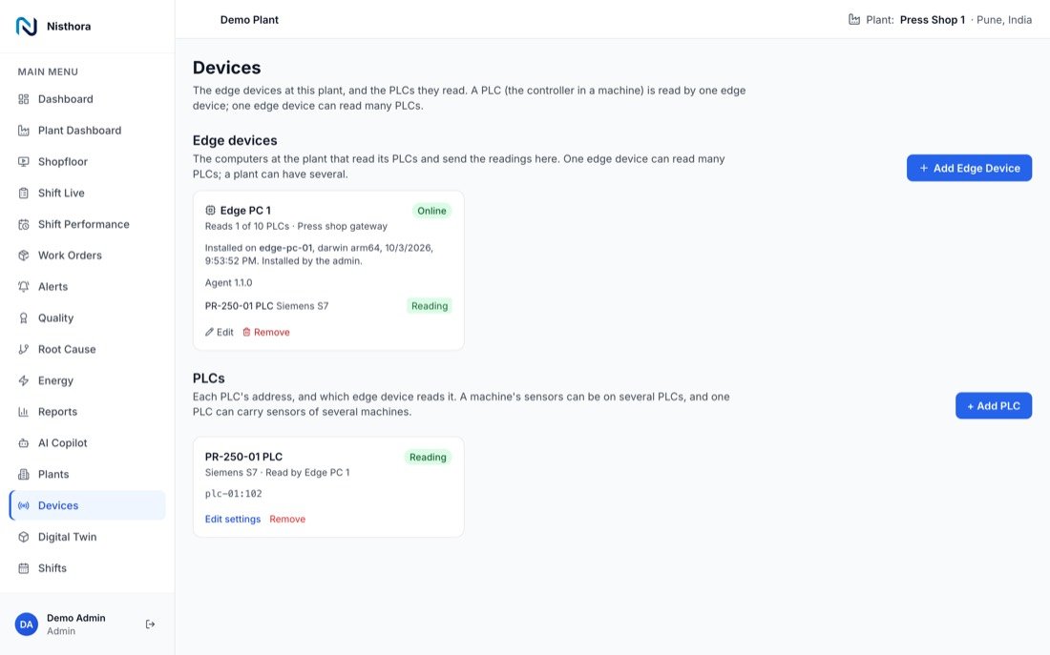This screenshot has width=1050, height=655.
Task: Remove the Edge PC 1 edge device
Action: [x=266, y=333]
